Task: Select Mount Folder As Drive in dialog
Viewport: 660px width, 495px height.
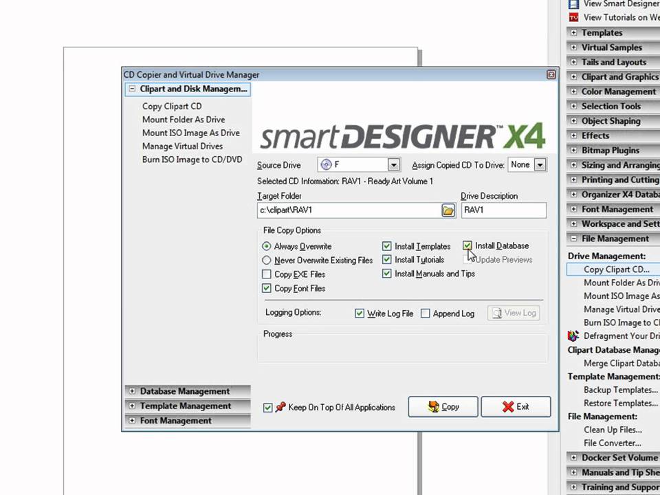Action: (x=184, y=120)
